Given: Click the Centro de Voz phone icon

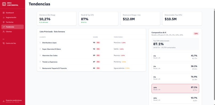Looking at the screenshot, I should (x=4, y=43).
